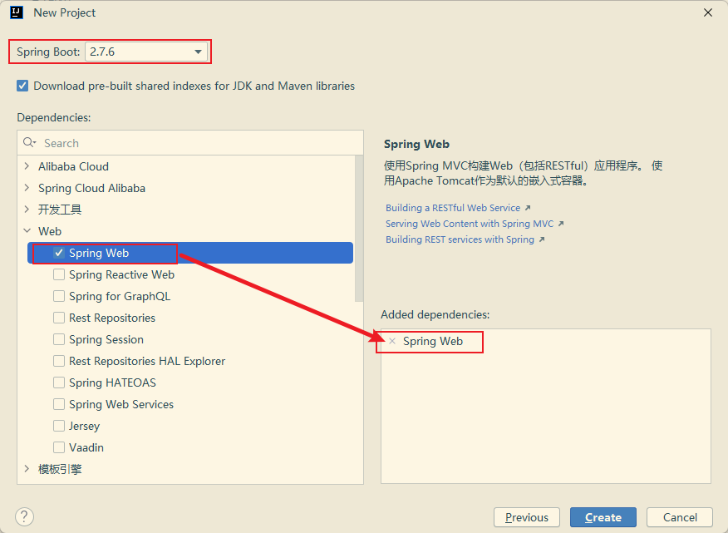
Task: Click the Create button
Action: pos(603,517)
